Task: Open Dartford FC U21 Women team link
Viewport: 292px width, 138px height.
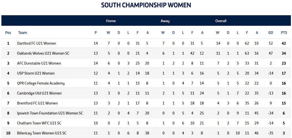Action: (x=36, y=43)
